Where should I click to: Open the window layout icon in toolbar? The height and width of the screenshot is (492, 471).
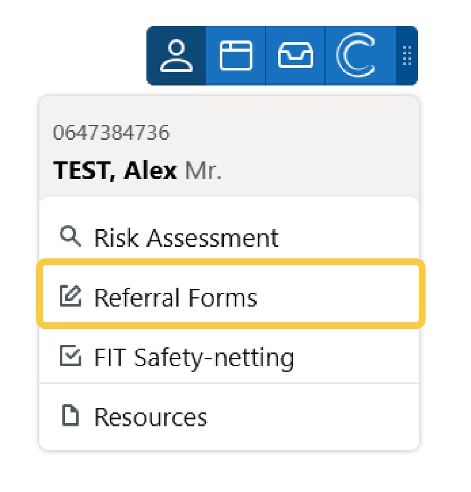click(x=236, y=55)
